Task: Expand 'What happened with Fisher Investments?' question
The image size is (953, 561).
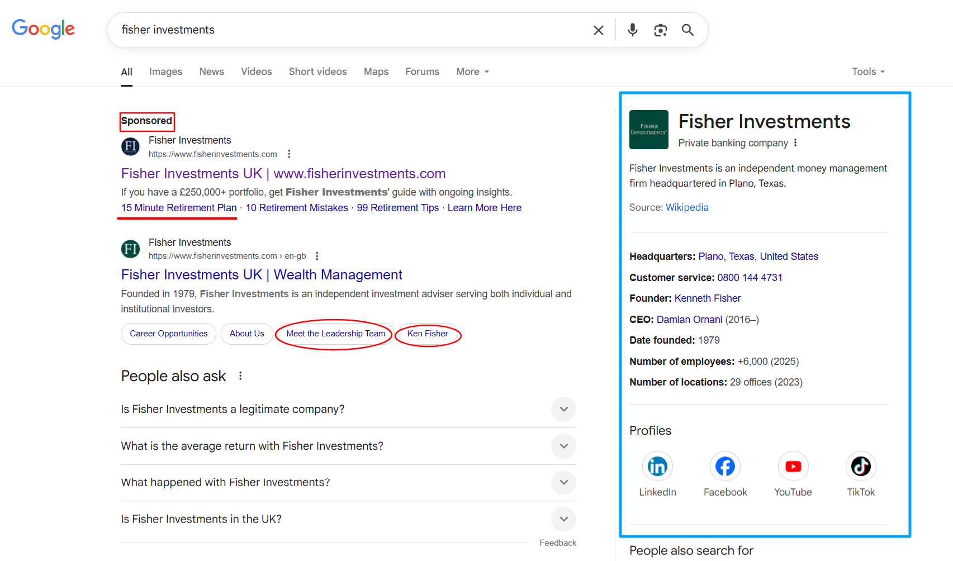Action: [563, 482]
